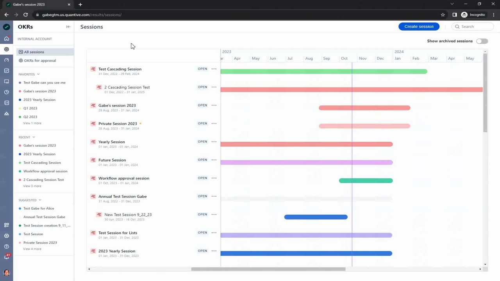500x281 pixels.
Task: Collapse the Favorites section
Action: 38,74
